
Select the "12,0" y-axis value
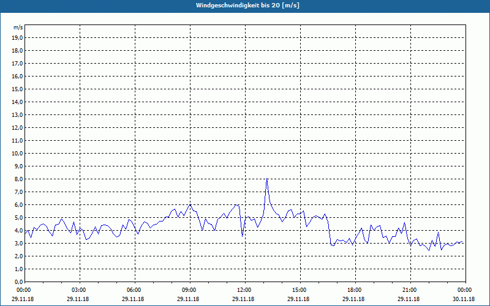17,128
